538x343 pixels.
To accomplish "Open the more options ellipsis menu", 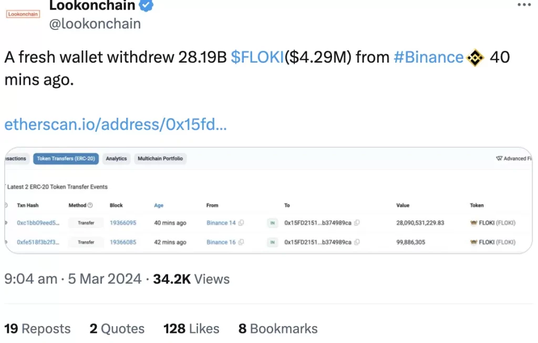I will pyautogui.click(x=524, y=5).
